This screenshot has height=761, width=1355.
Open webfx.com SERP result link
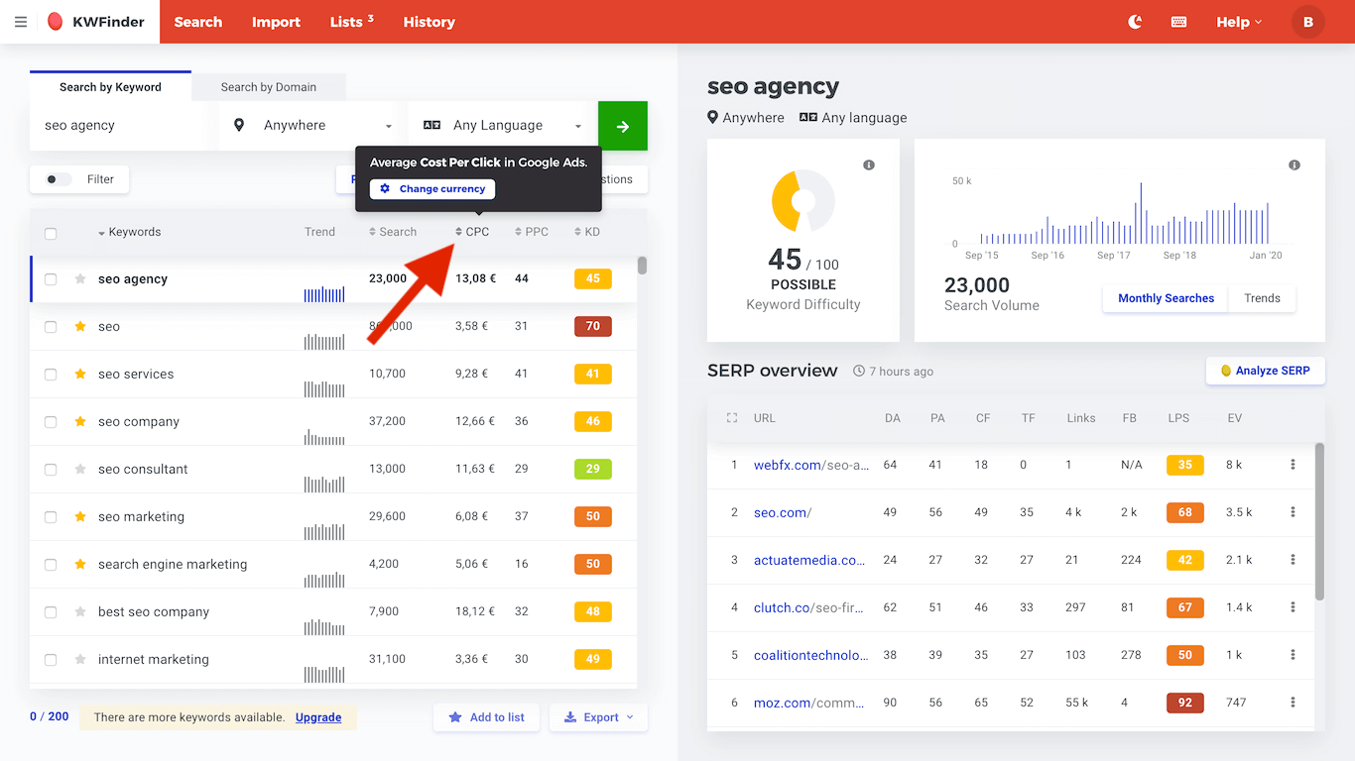pyautogui.click(x=811, y=465)
